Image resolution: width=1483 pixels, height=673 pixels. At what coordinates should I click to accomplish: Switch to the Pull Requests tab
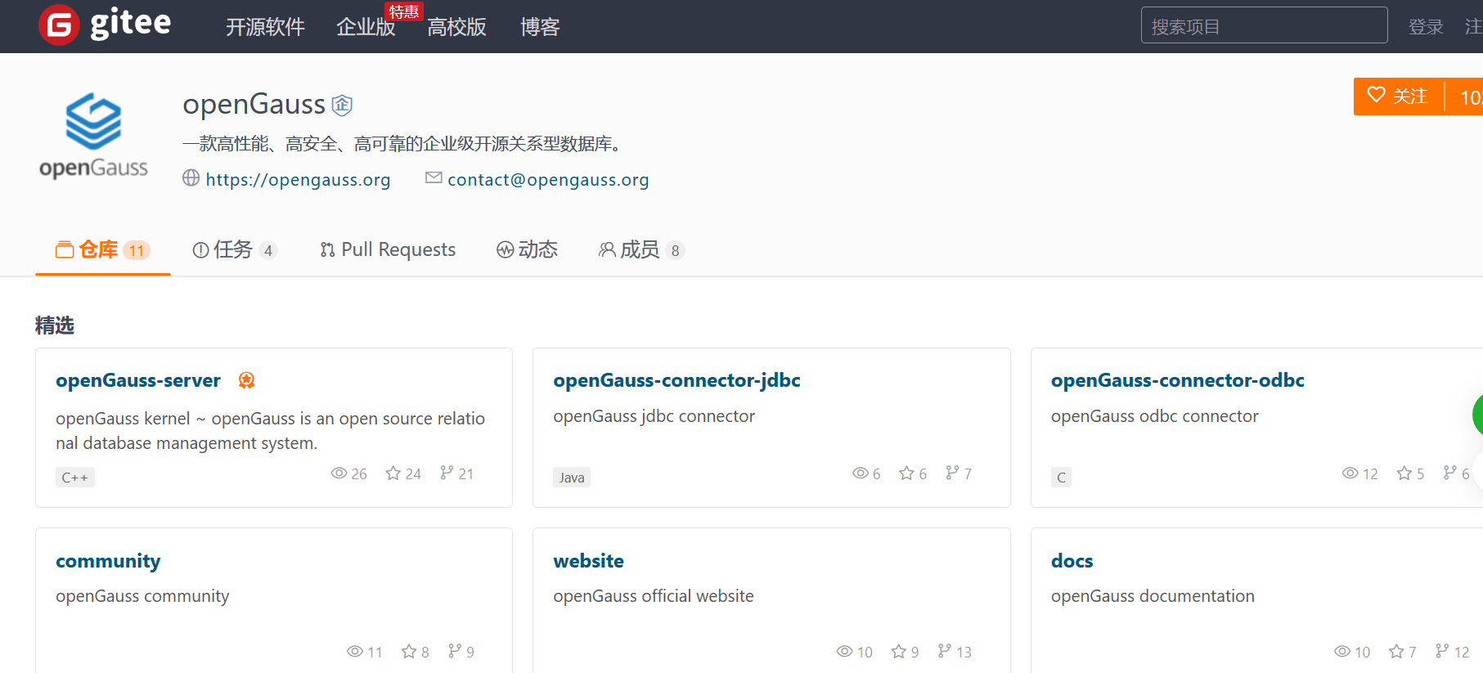click(x=388, y=249)
